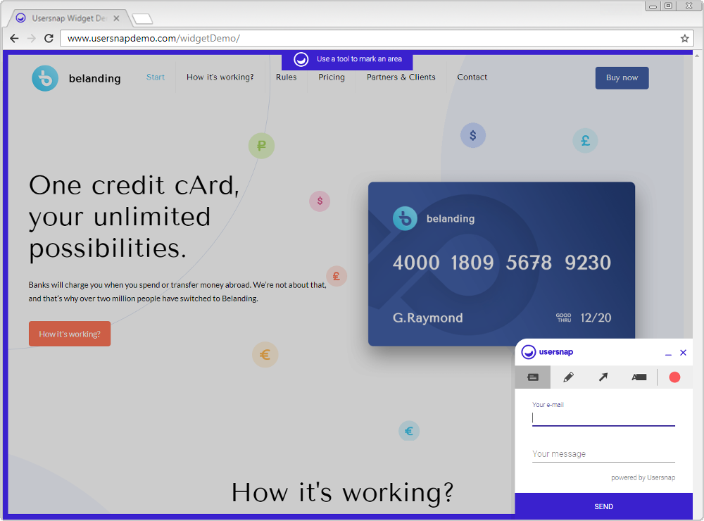Select the comment note tool in Usersnap widget
This screenshot has width=704, height=521.
(532, 377)
